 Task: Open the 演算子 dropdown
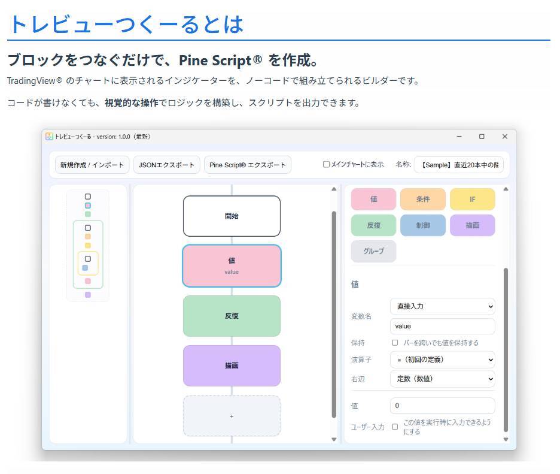point(443,360)
